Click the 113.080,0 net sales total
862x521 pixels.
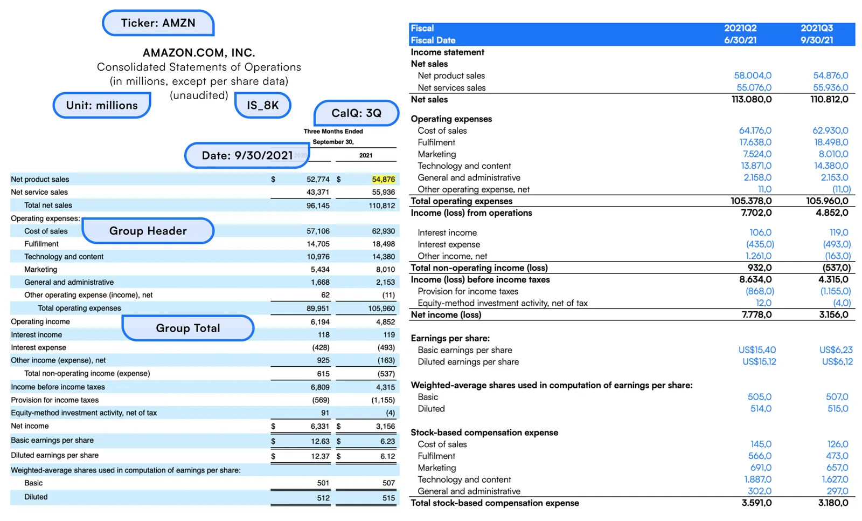point(752,99)
